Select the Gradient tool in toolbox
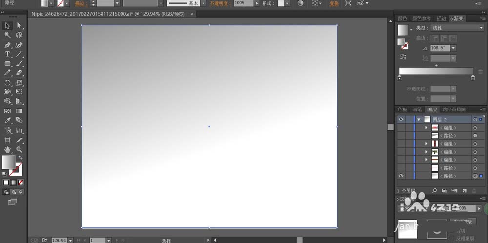The image size is (488, 243). [x=20, y=111]
